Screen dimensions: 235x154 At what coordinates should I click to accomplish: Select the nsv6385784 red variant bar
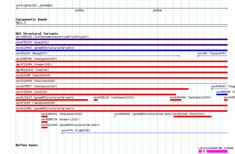[121, 61]
